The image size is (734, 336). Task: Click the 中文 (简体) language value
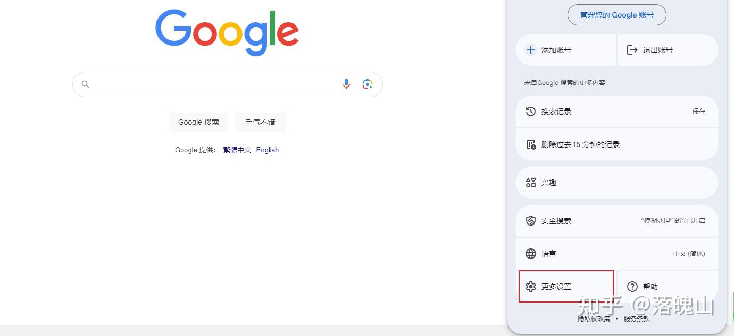coord(689,254)
